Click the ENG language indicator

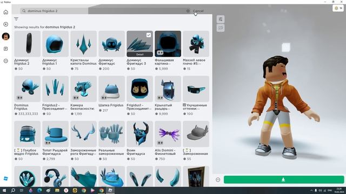330,190
